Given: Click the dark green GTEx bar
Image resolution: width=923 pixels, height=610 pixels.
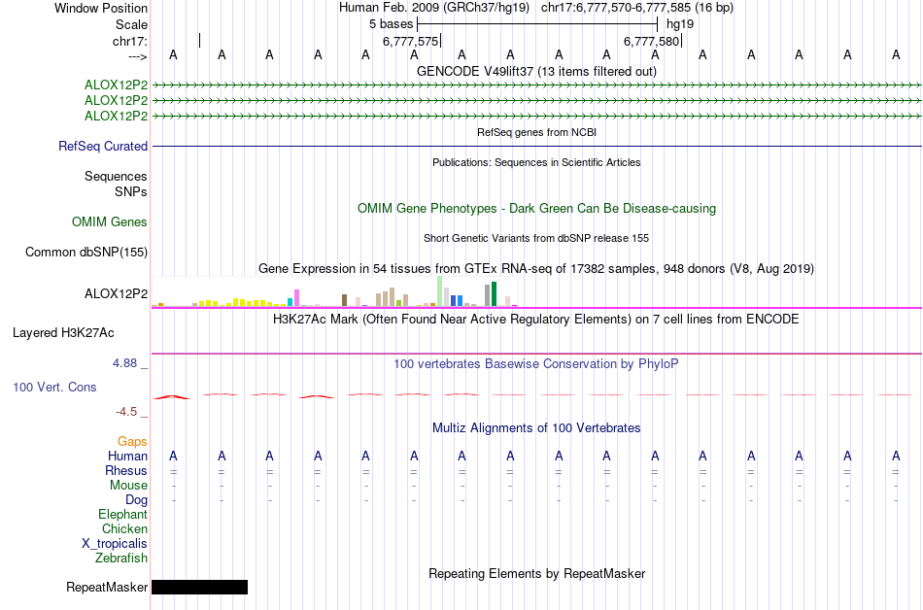Looking at the screenshot, I should pyautogui.click(x=494, y=294).
